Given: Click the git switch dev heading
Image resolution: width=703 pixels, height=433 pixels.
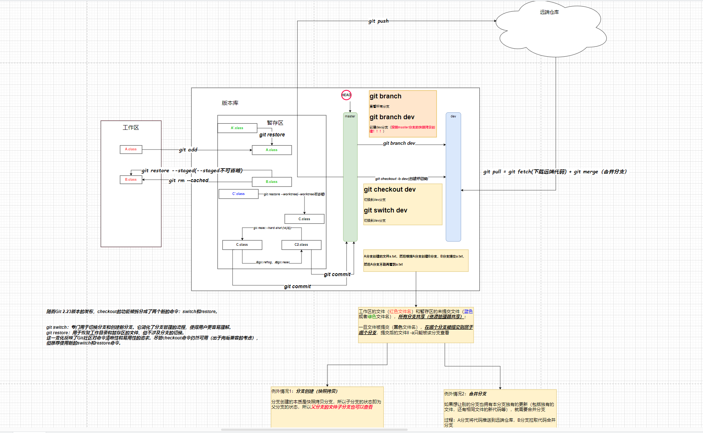Looking at the screenshot, I should point(385,210).
